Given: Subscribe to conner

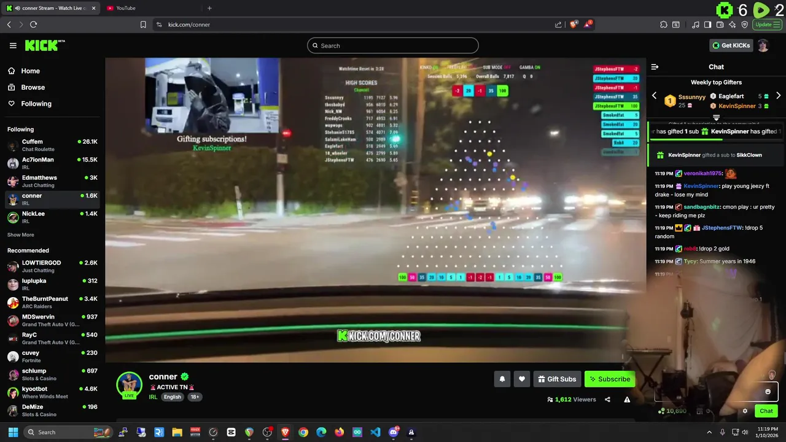Looking at the screenshot, I should coord(610,379).
